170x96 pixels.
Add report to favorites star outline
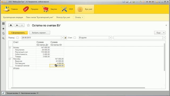click(28, 25)
